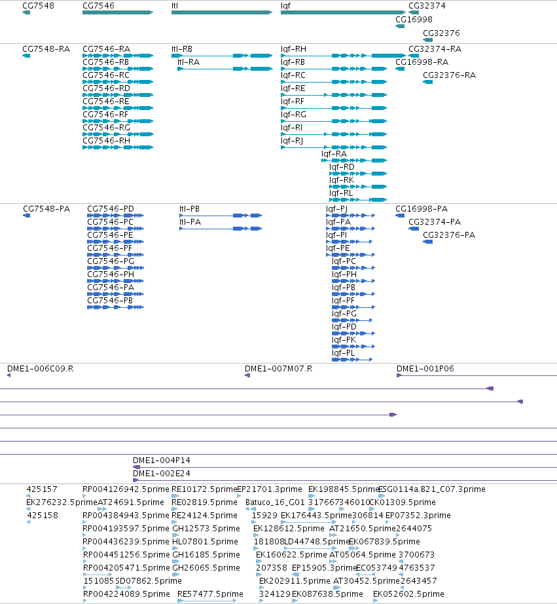Image resolution: width=557 pixels, height=604 pixels.
Task: Open the CG16998 gene label
Action: tap(414, 20)
